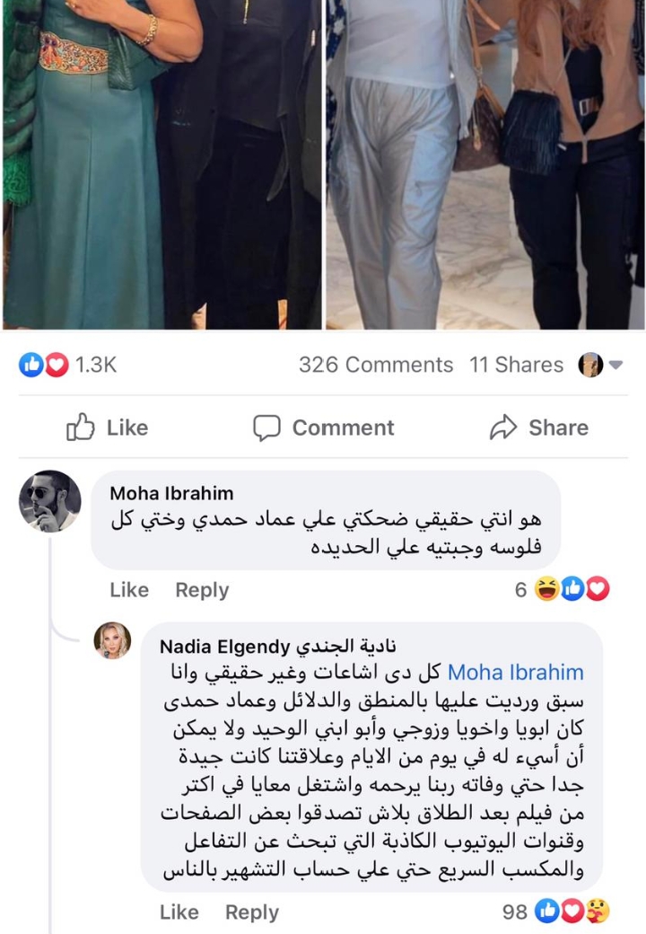646x934 pixels.
Task: Open reaction icons on Nadia Elgendy's reply
Action: [x=572, y=912]
